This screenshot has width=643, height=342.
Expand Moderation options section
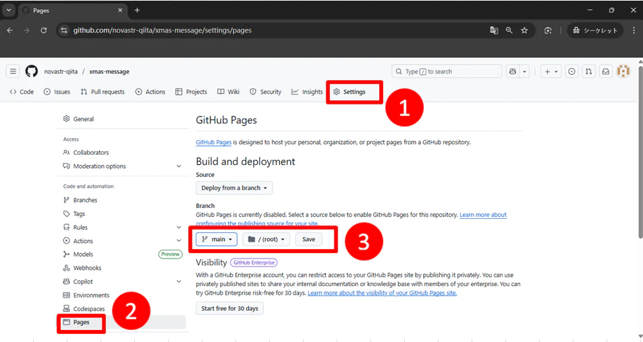click(123, 166)
